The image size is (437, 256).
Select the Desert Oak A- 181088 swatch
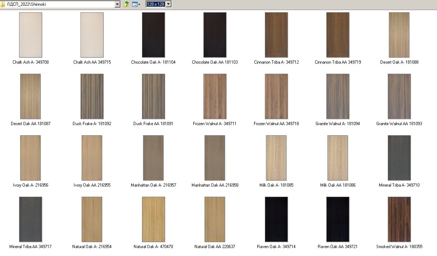pos(399,35)
